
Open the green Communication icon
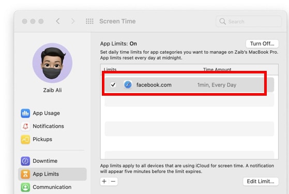(25, 187)
